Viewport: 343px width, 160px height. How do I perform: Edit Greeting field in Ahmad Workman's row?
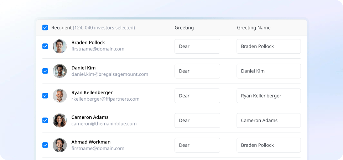coord(197,145)
